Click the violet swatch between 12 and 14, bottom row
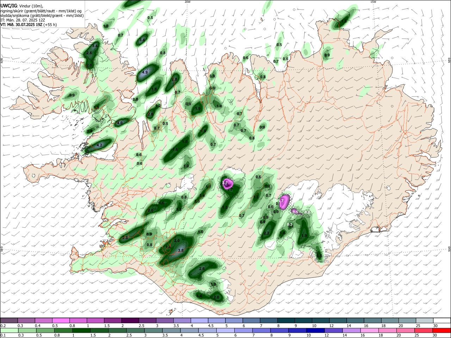Image resolution: width=451 pixels, height=338 pixels. point(333,331)
